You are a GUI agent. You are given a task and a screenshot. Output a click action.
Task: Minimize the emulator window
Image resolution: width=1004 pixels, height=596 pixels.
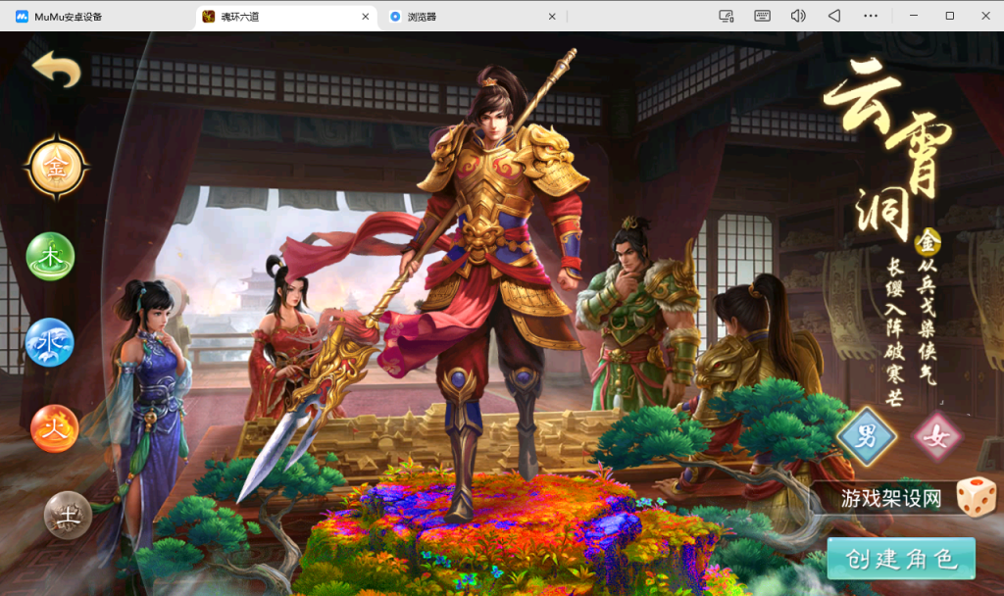pyautogui.click(x=914, y=16)
